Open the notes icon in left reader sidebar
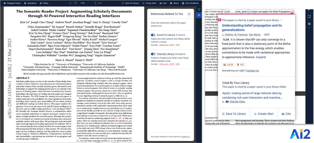This screenshot has height=143, width=314. [x=199, y=9]
